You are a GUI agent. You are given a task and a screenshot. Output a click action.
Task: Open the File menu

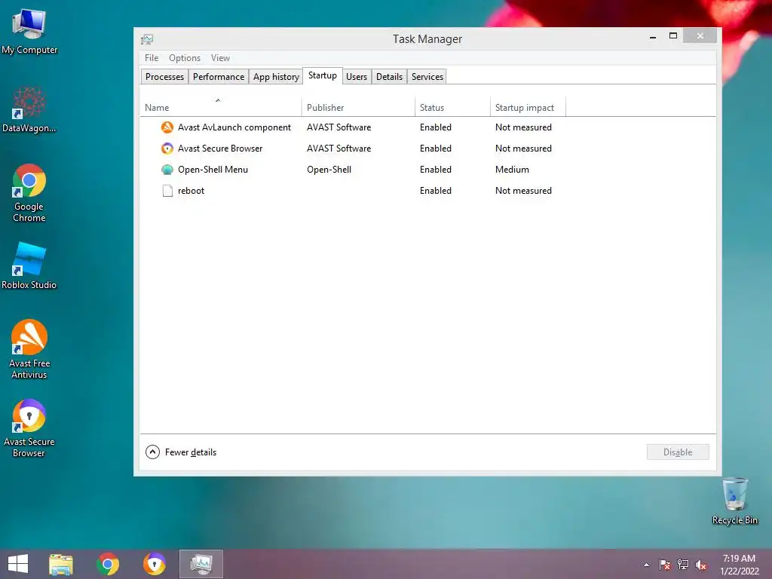tap(152, 58)
